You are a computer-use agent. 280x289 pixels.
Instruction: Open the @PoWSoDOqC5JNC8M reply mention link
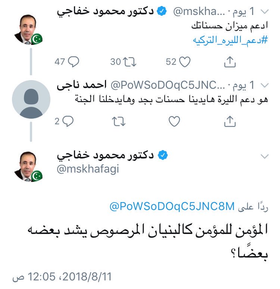click(172, 206)
